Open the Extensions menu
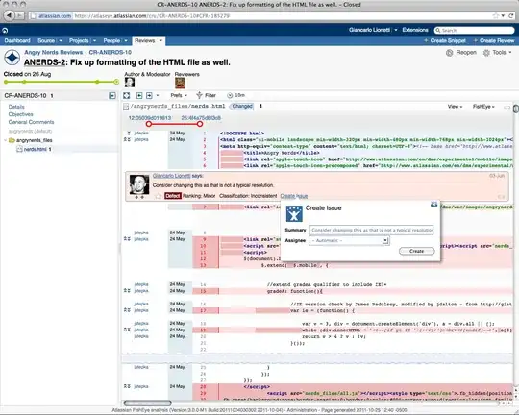519x415 pixels. 415,30
